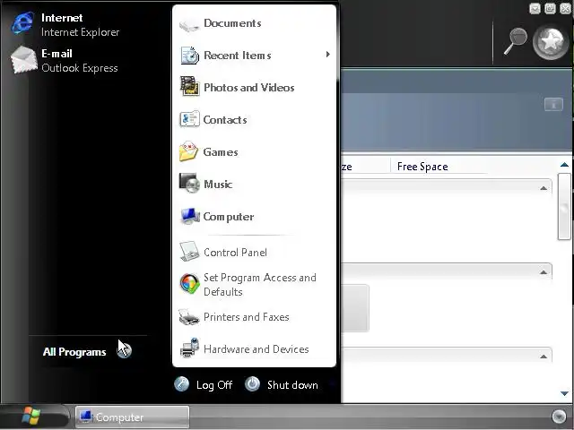Click the Photos and Videos film icon

tap(189, 86)
